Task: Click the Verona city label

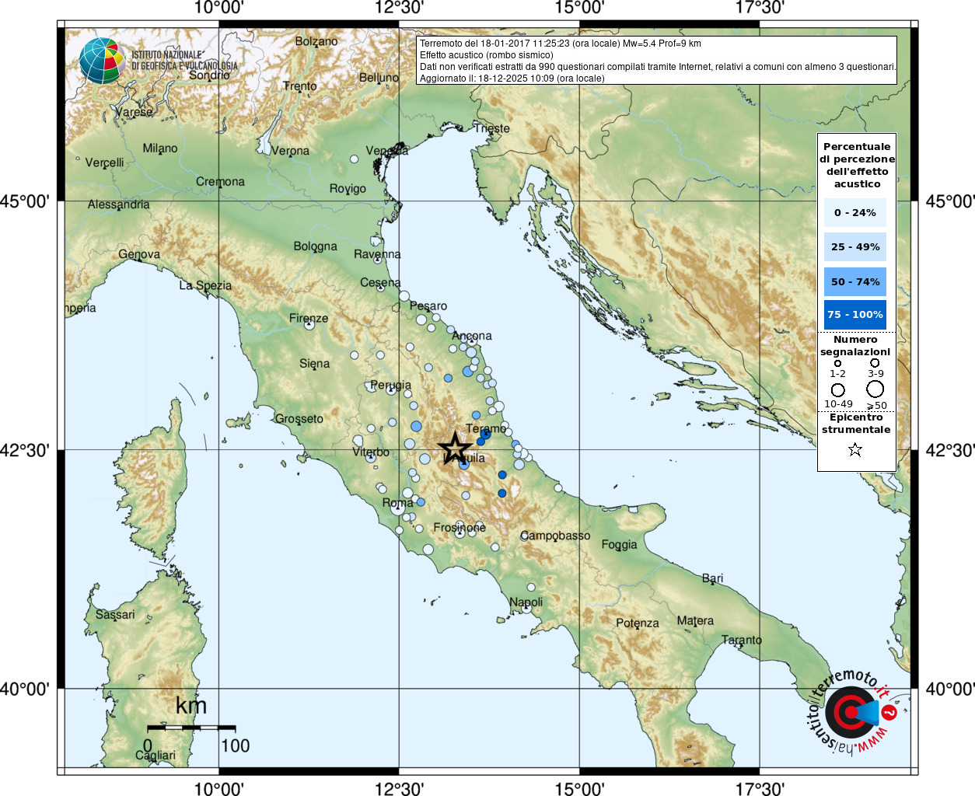Action: 290,151
